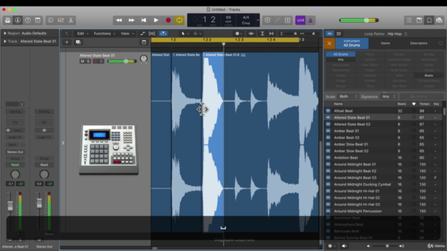
Task: Toggle the Inspector button
Action: click(17, 20)
